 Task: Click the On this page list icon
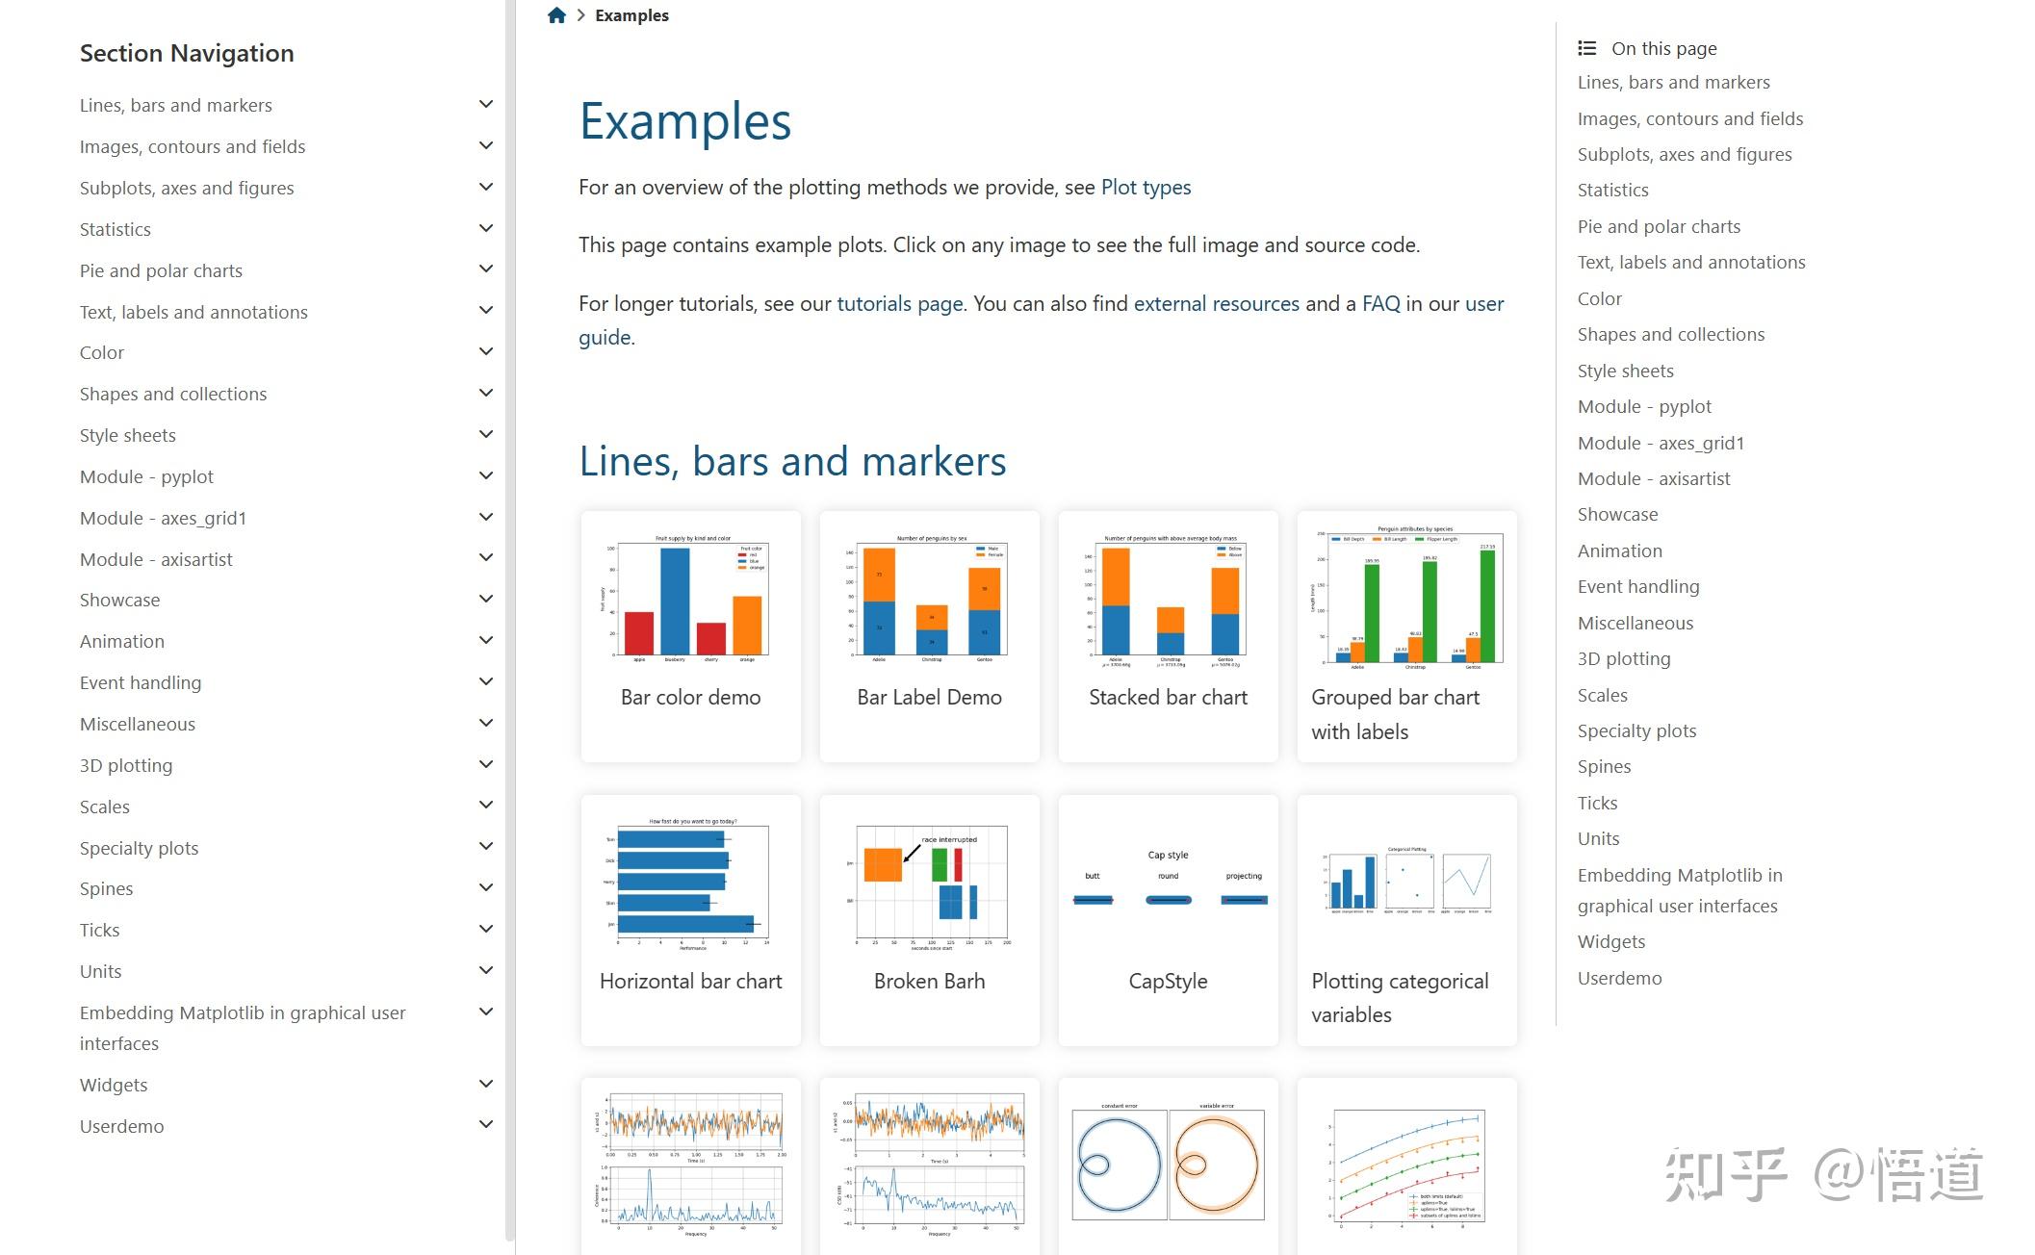pos(1586,48)
